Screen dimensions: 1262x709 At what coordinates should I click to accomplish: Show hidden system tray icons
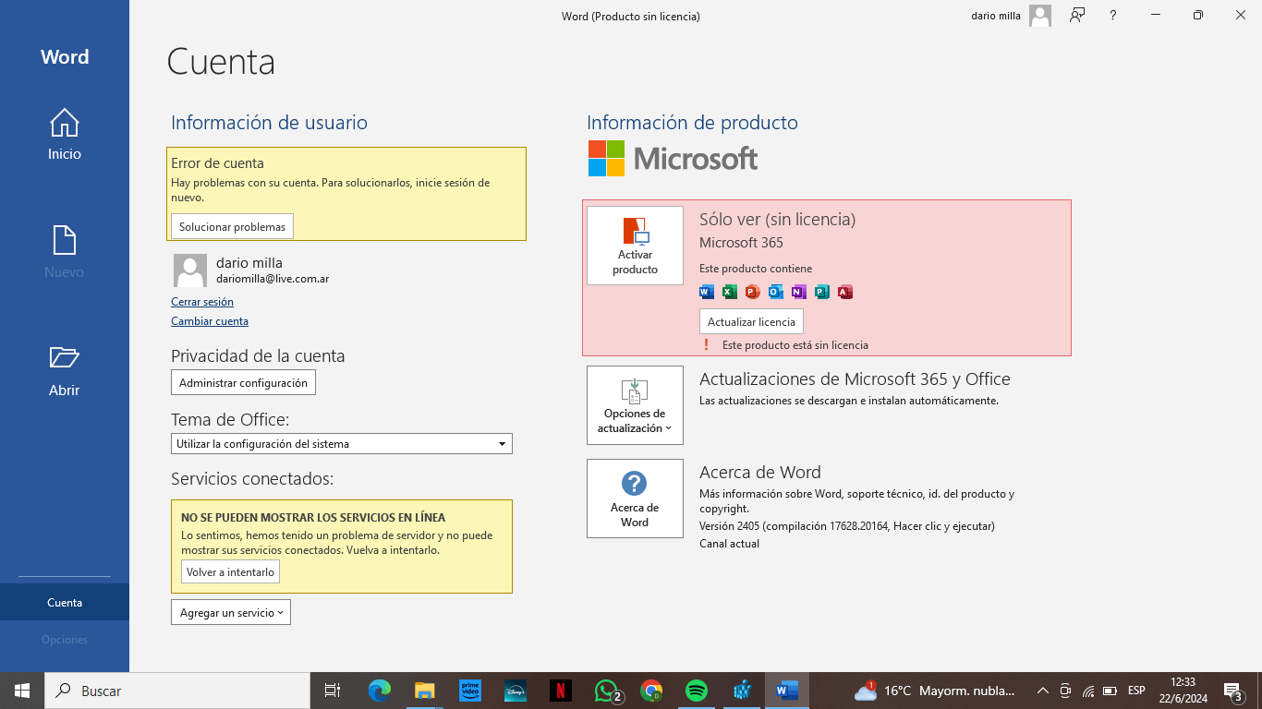click(x=1043, y=691)
